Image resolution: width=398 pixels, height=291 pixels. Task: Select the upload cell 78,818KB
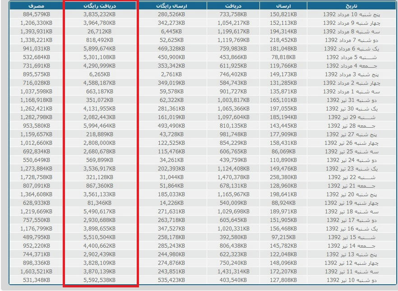coord(284,57)
